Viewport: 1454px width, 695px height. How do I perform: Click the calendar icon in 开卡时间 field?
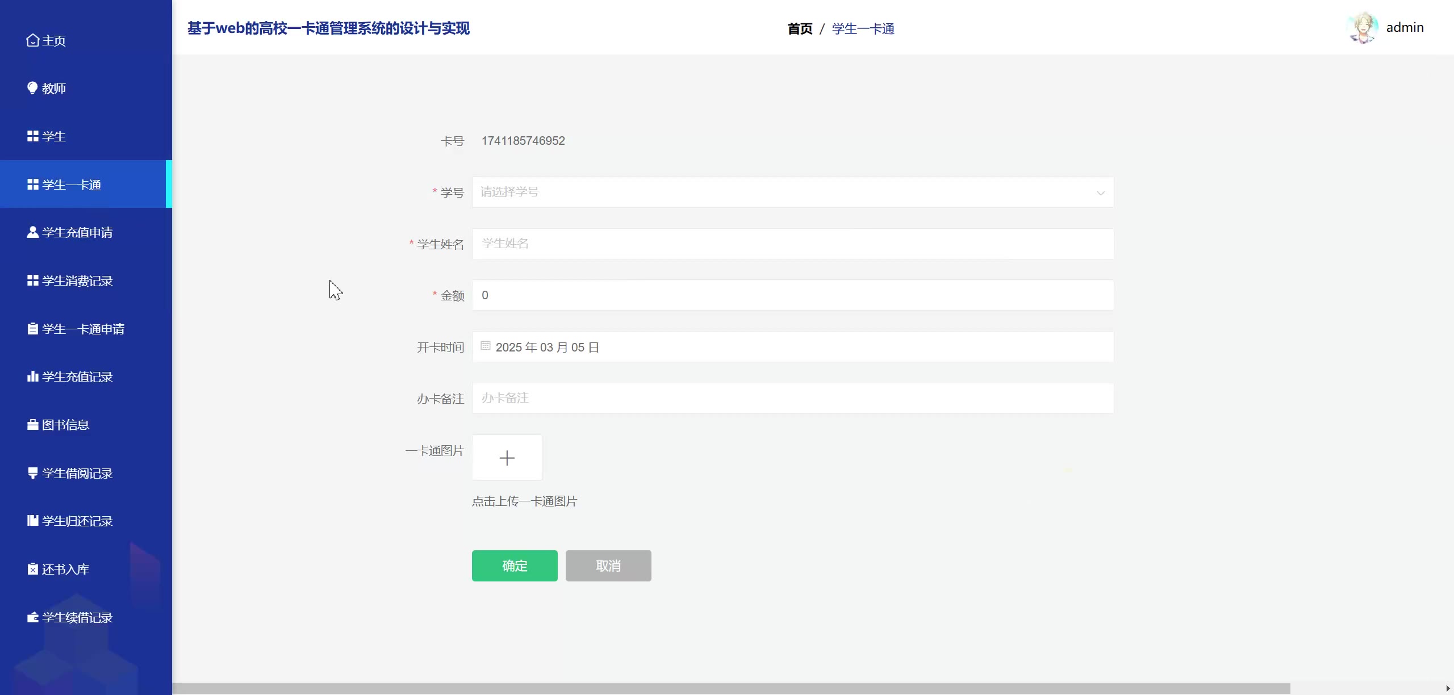tap(485, 346)
